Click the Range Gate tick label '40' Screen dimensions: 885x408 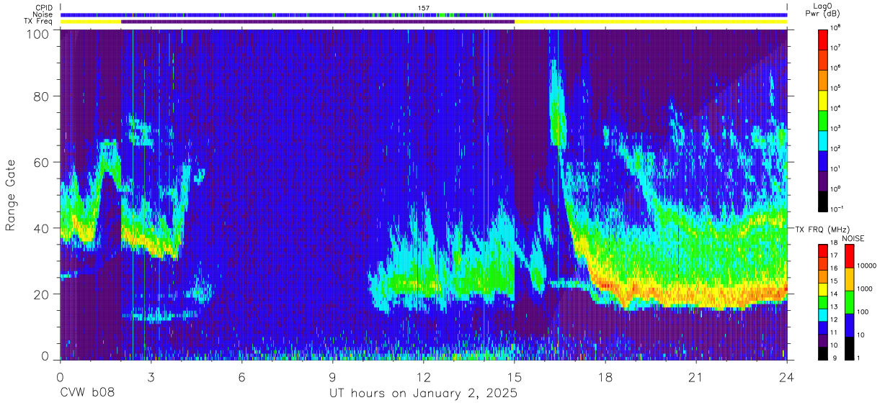[43, 228]
